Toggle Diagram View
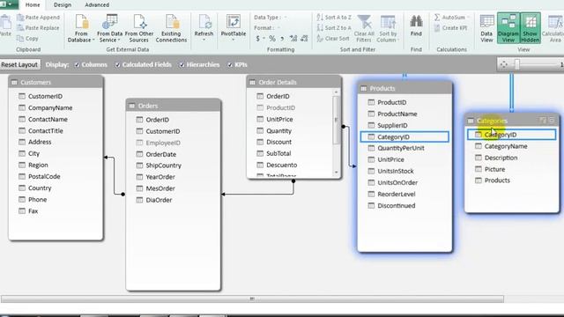 tap(508, 28)
